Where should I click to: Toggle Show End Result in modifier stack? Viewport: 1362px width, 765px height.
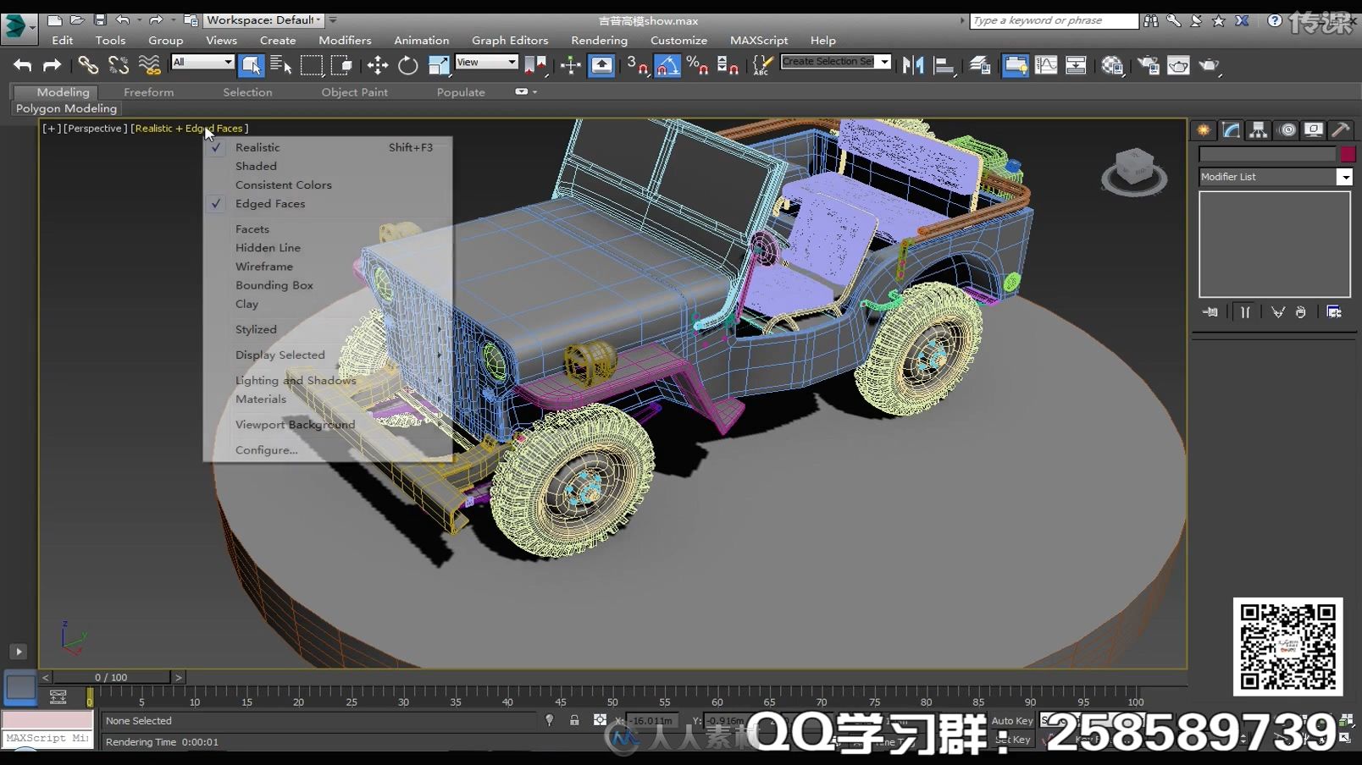tap(1245, 312)
